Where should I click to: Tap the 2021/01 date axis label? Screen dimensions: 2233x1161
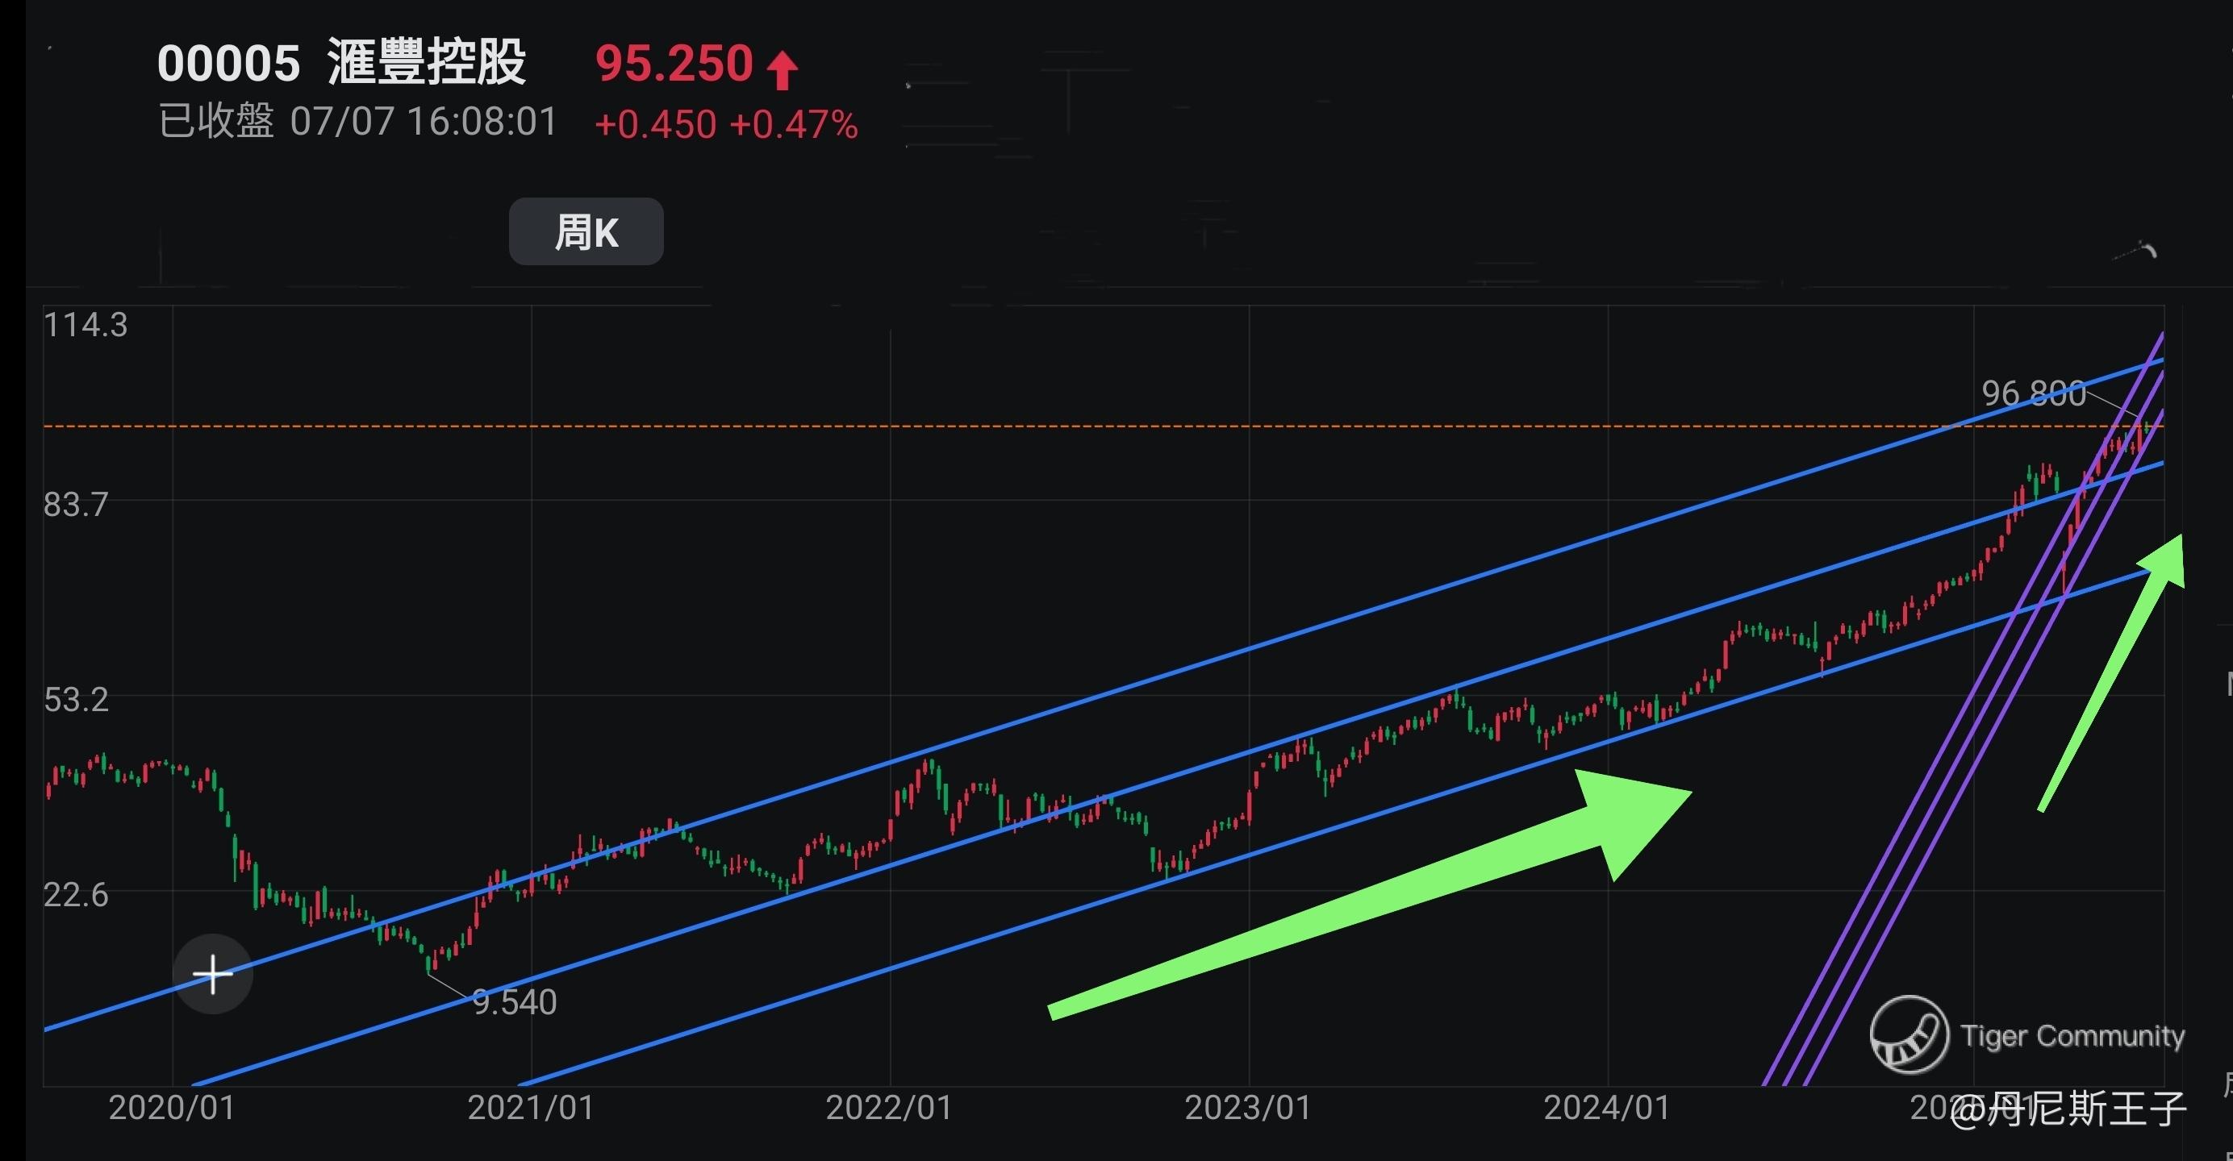pyautogui.click(x=531, y=1108)
